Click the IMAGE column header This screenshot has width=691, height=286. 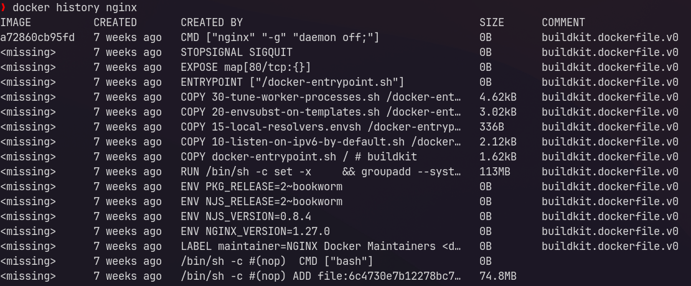pyautogui.click(x=16, y=22)
